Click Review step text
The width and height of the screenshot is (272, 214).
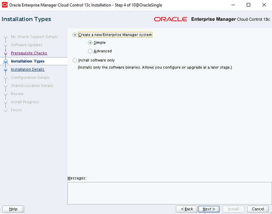coord(17,94)
